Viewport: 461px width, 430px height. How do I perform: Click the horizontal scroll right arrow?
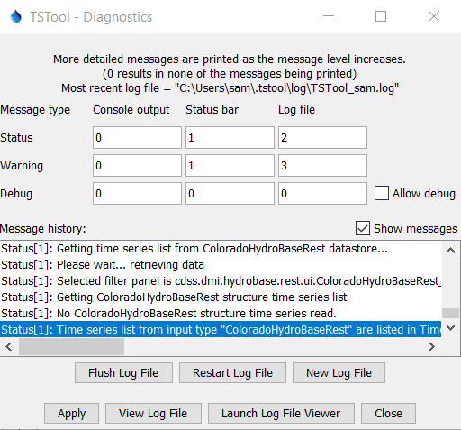[x=431, y=347]
